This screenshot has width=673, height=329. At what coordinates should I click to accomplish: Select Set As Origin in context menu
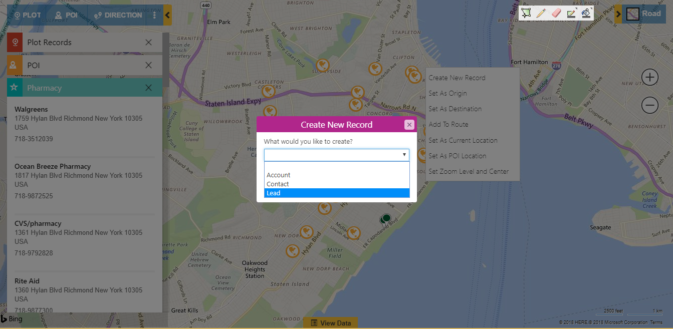coord(447,94)
